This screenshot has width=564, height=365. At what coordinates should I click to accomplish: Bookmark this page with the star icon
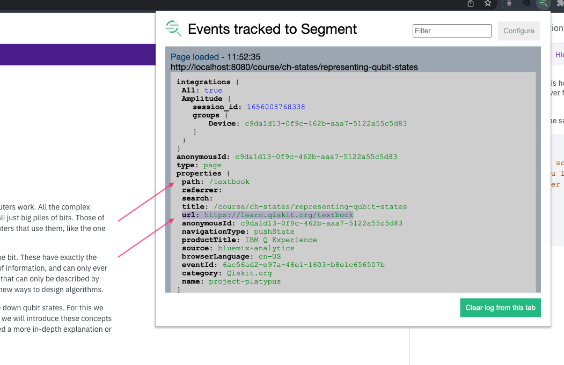tap(488, 4)
